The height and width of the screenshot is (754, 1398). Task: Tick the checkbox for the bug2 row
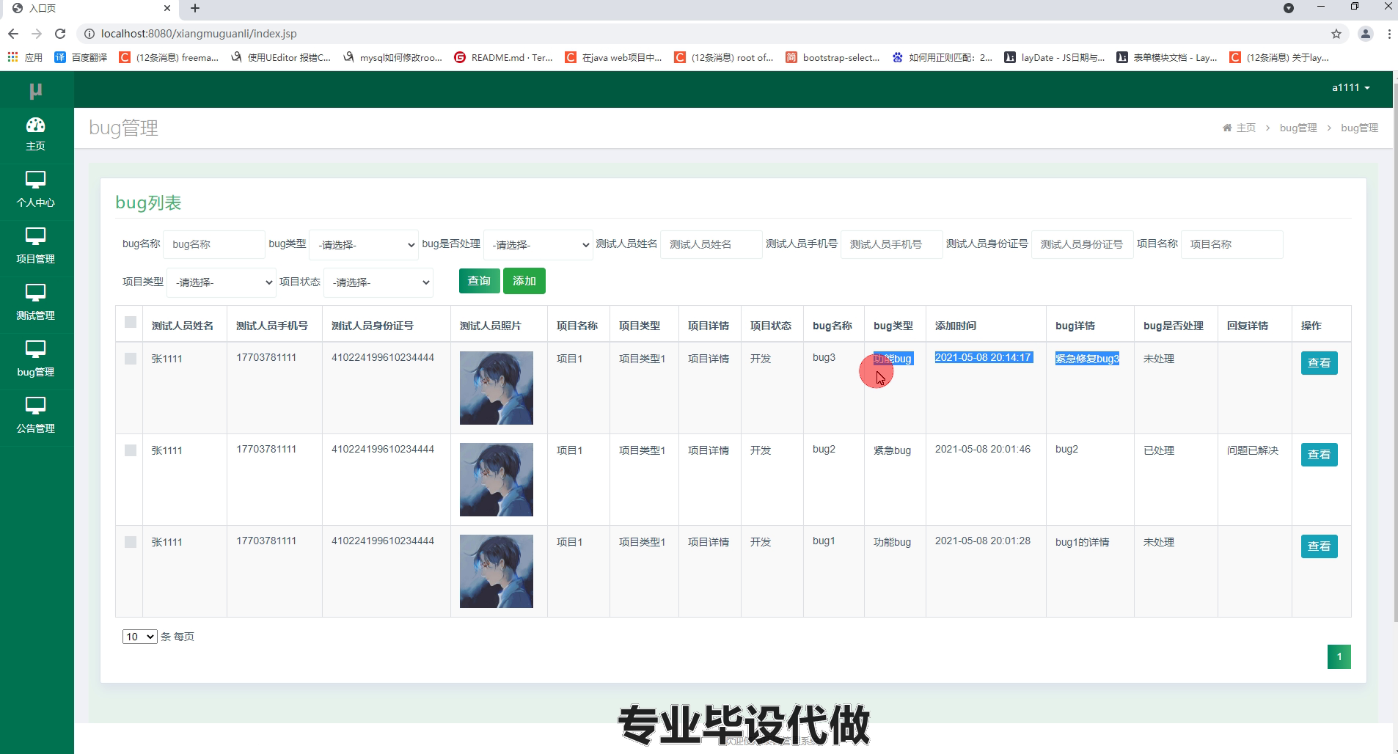tap(131, 450)
